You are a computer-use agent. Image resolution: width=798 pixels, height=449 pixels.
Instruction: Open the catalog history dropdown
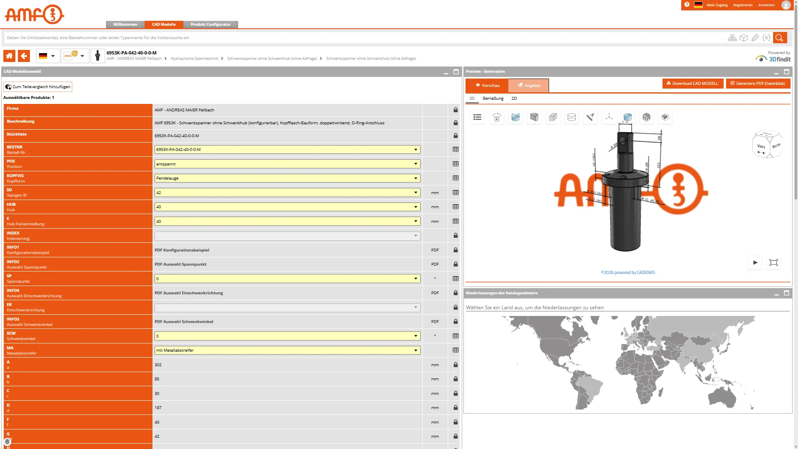(x=75, y=56)
